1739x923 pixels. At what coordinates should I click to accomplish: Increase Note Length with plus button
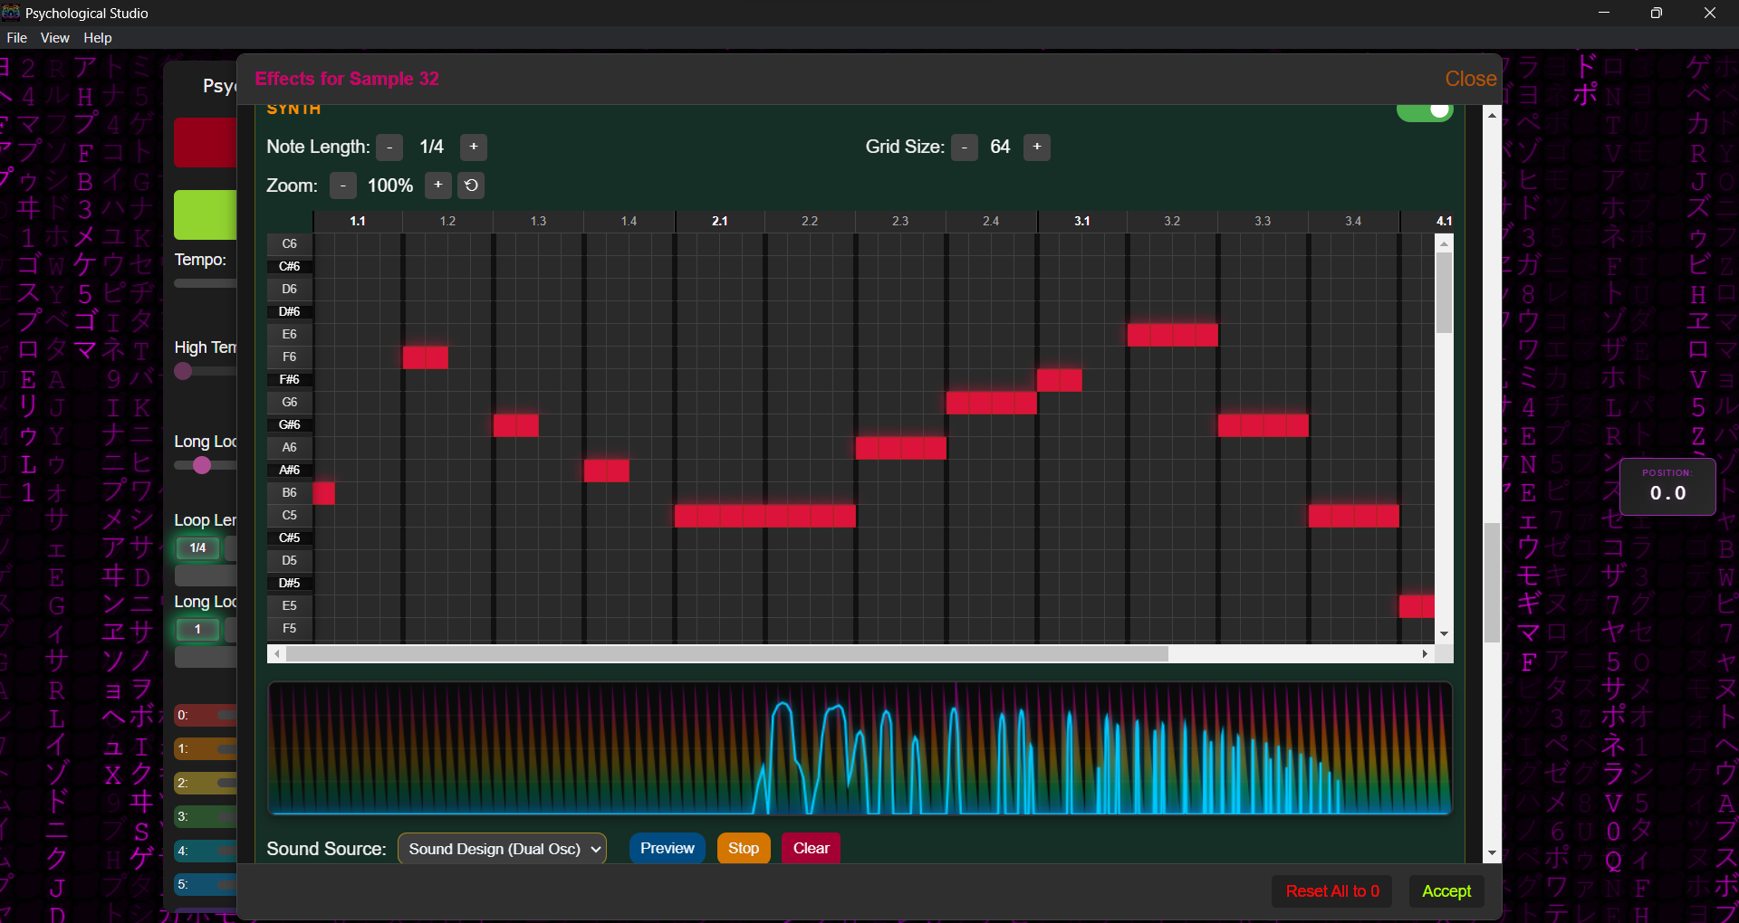pyautogui.click(x=474, y=147)
